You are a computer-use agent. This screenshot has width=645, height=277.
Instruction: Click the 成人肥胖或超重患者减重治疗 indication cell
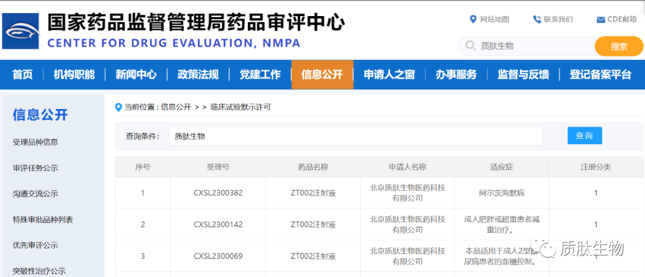tap(502, 225)
